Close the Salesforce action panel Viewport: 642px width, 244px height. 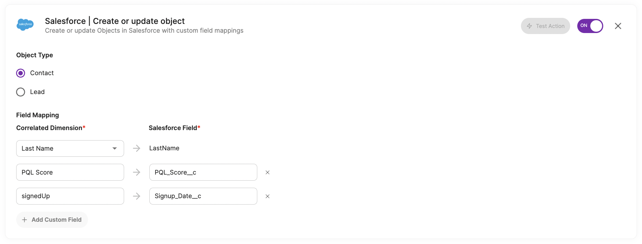(x=618, y=26)
